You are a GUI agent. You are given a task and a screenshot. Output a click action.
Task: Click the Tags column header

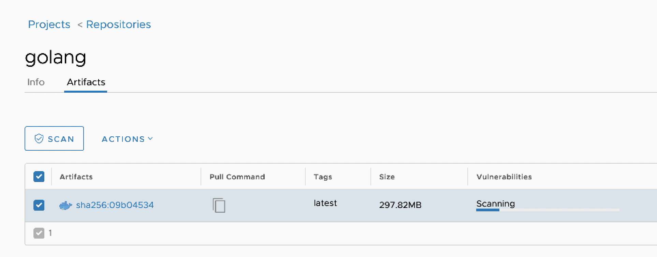coord(323,177)
